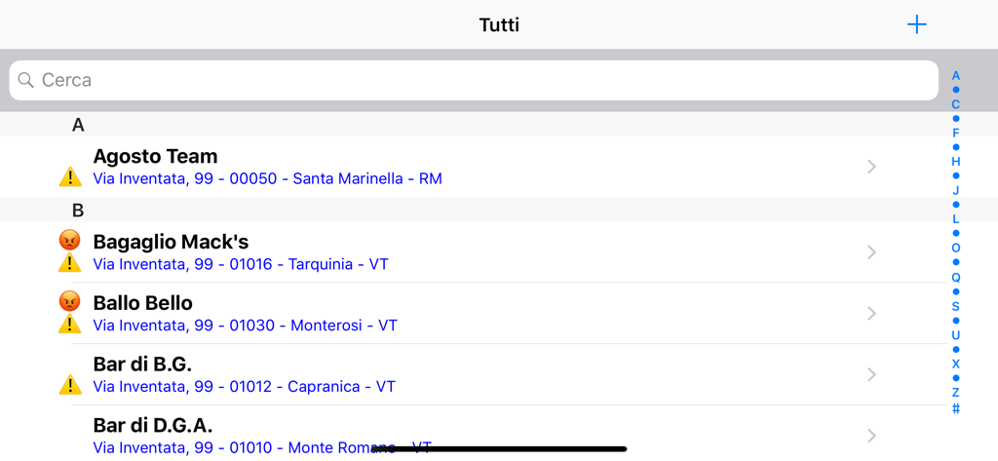
Task: Click the warning triangle on Ballo Bello row
Action: click(x=70, y=324)
